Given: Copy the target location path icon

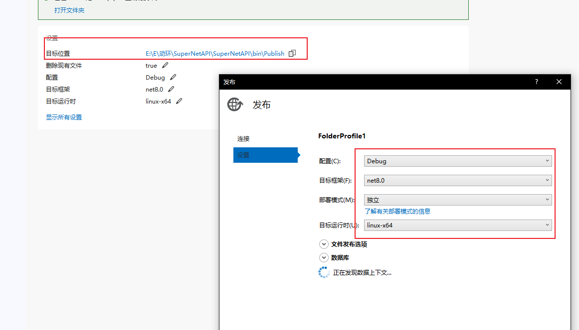Looking at the screenshot, I should (292, 53).
